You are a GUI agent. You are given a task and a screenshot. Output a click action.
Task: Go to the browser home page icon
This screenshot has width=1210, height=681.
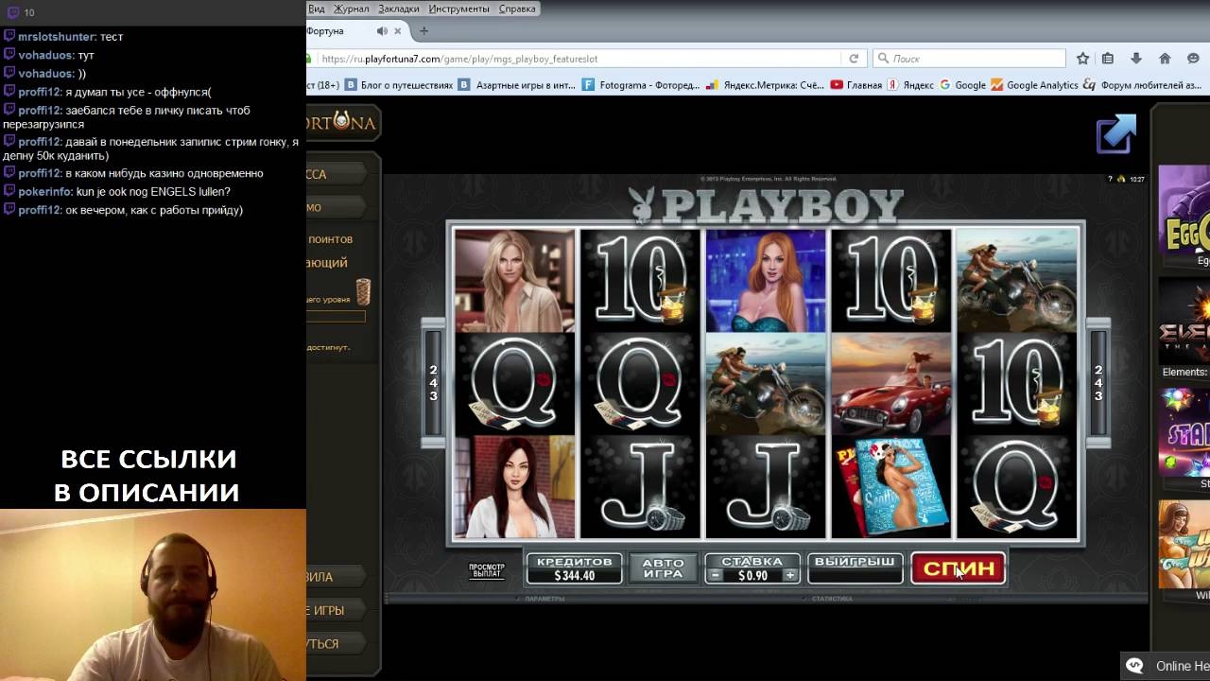(x=1165, y=59)
